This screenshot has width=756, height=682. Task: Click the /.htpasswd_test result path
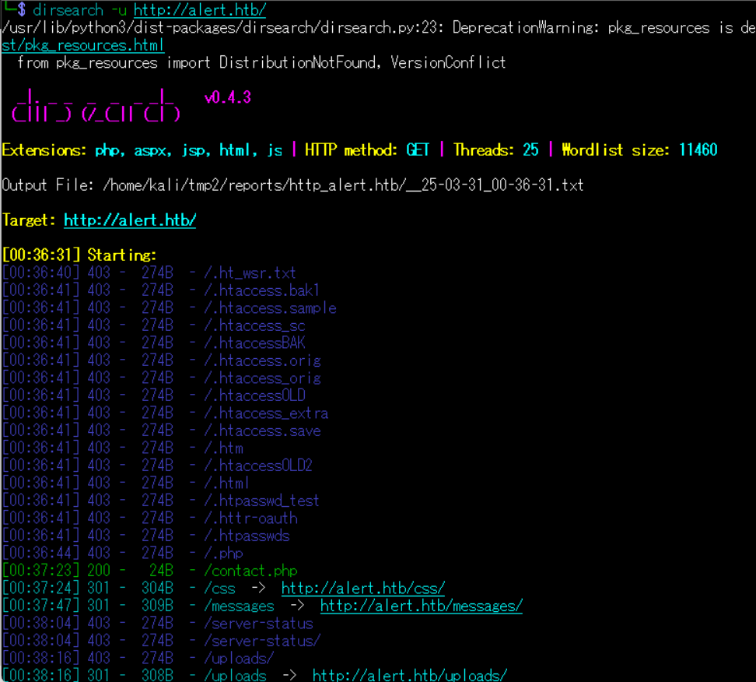pyautogui.click(x=261, y=501)
